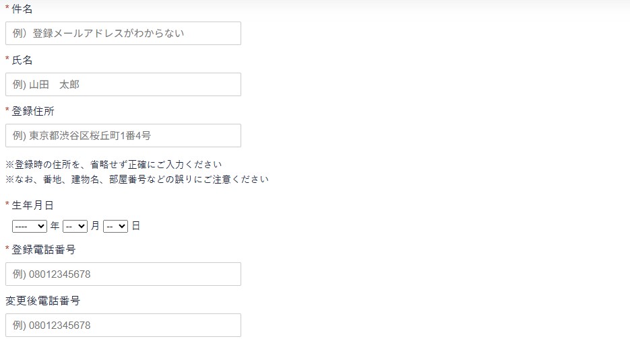Click the 日 text after the day selector
The height and width of the screenshot is (343, 630).
(135, 226)
